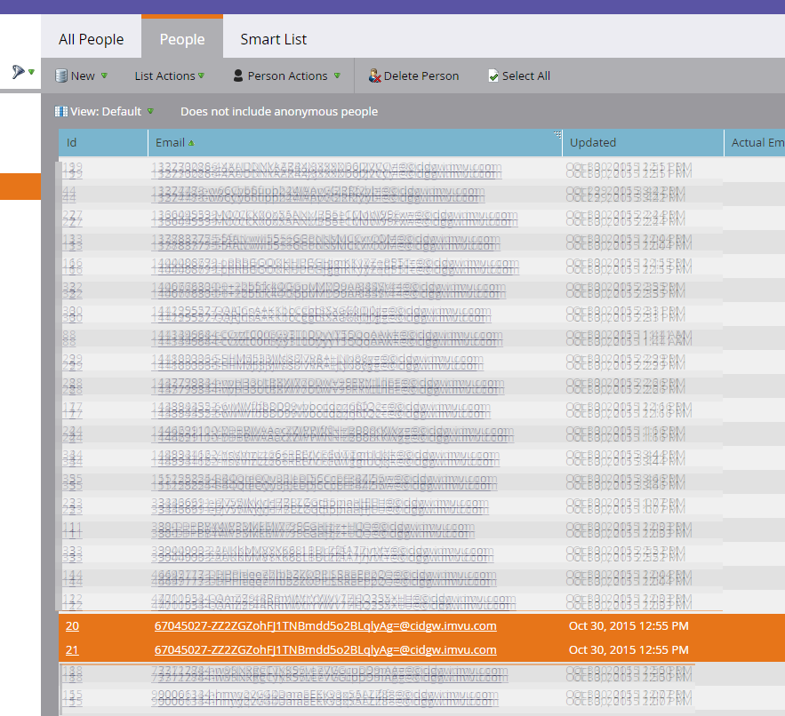Click the Email column sort arrow
785x716 pixels.
(x=191, y=143)
